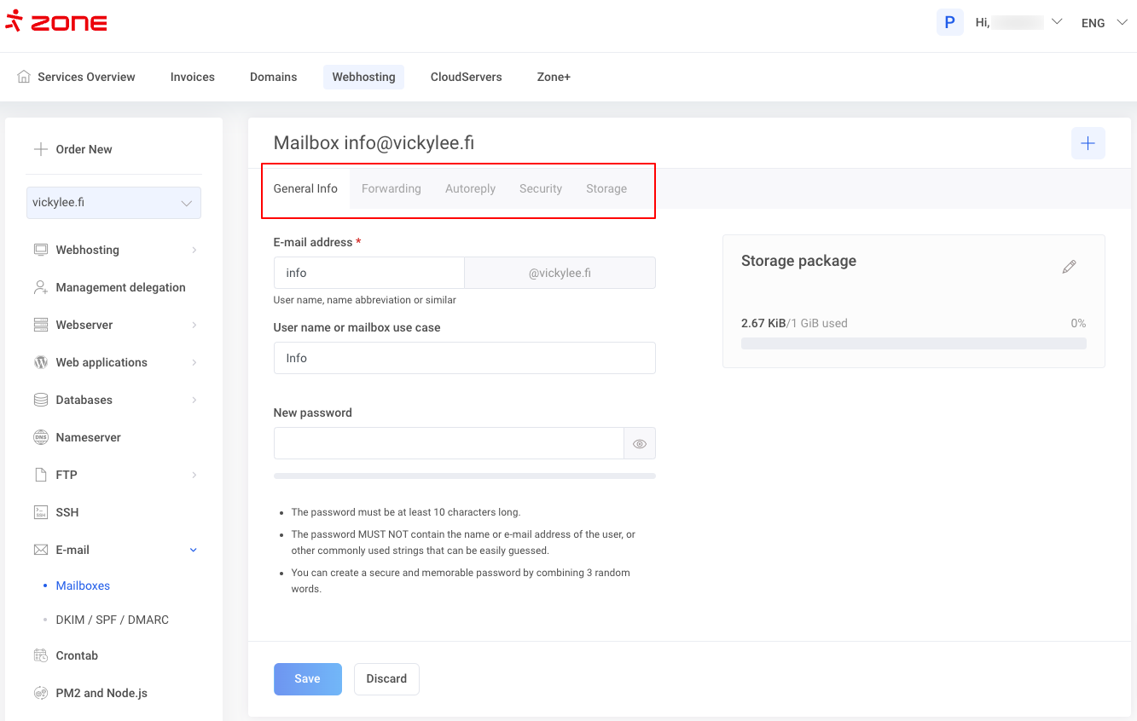Collapse the E-mail sidebar section

coord(193,550)
